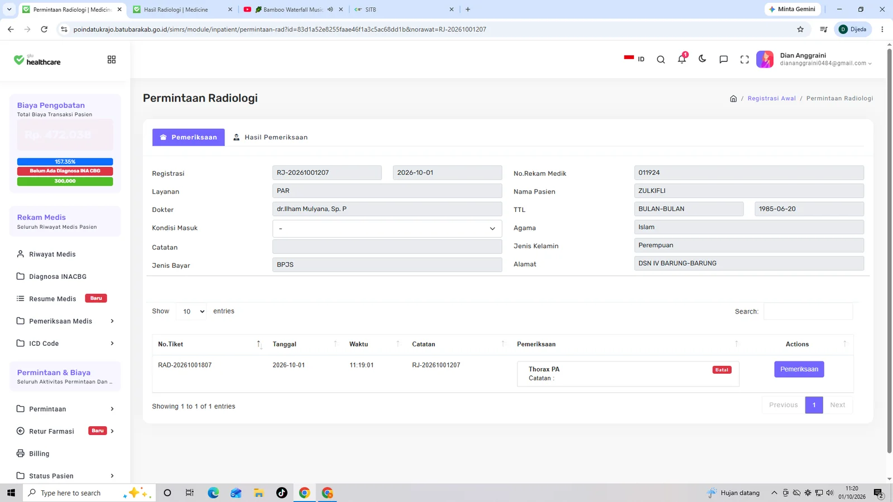
Task: Click the Next pagination button
Action: coord(837,405)
